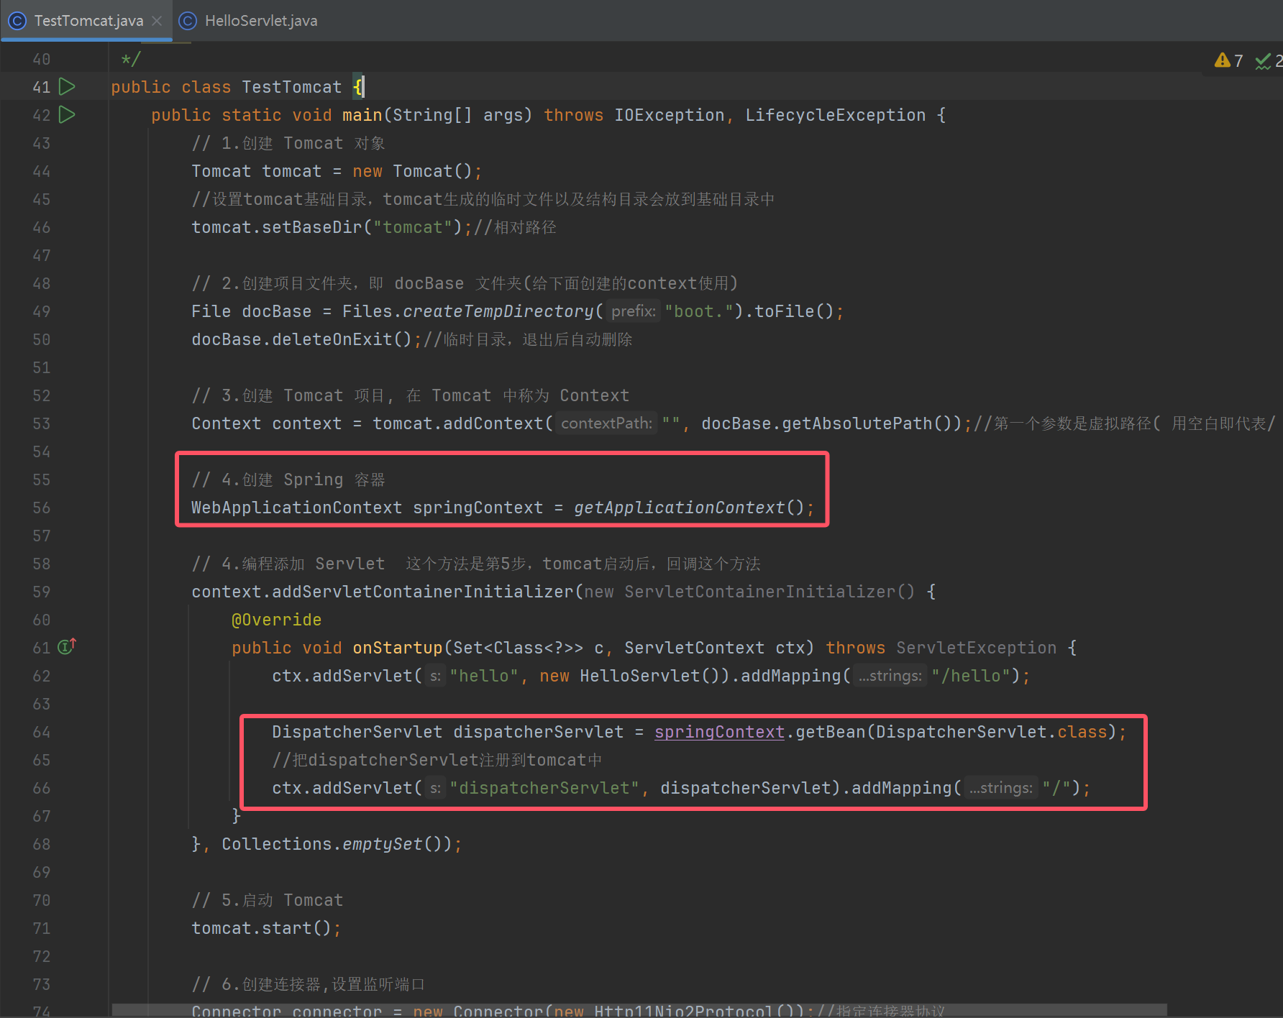Click the "dispatcherServlet" string literal
This screenshot has height=1018, width=1283.
(x=544, y=788)
